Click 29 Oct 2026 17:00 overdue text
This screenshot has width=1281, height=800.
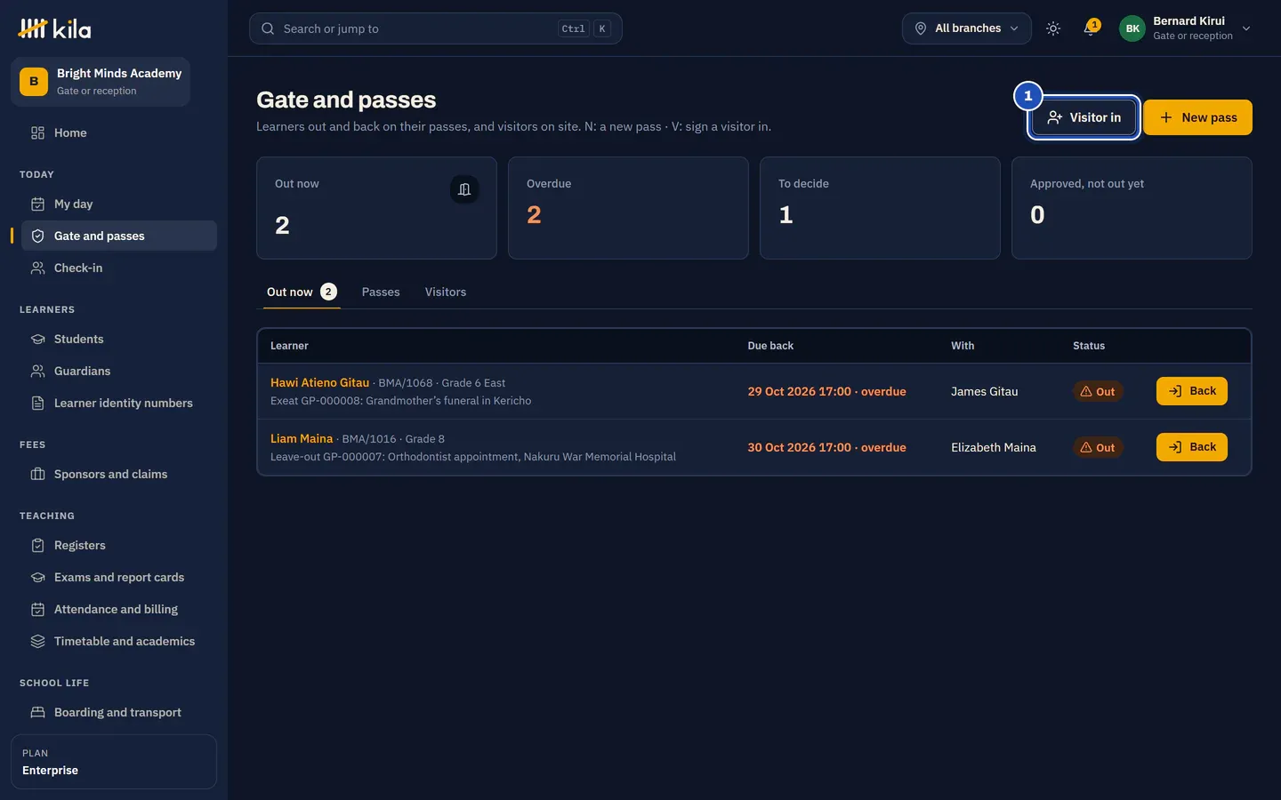[826, 391]
